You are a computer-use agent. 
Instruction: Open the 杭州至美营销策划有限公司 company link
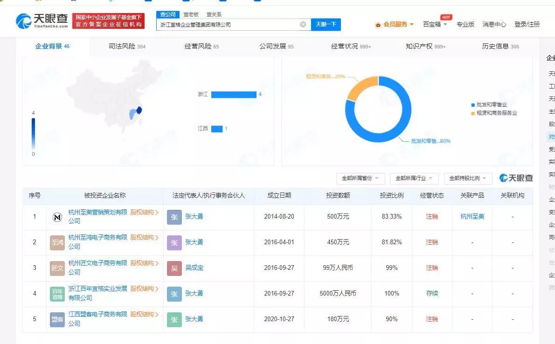[97, 217]
